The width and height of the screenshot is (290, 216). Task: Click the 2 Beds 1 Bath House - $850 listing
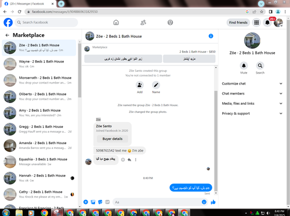197,52
